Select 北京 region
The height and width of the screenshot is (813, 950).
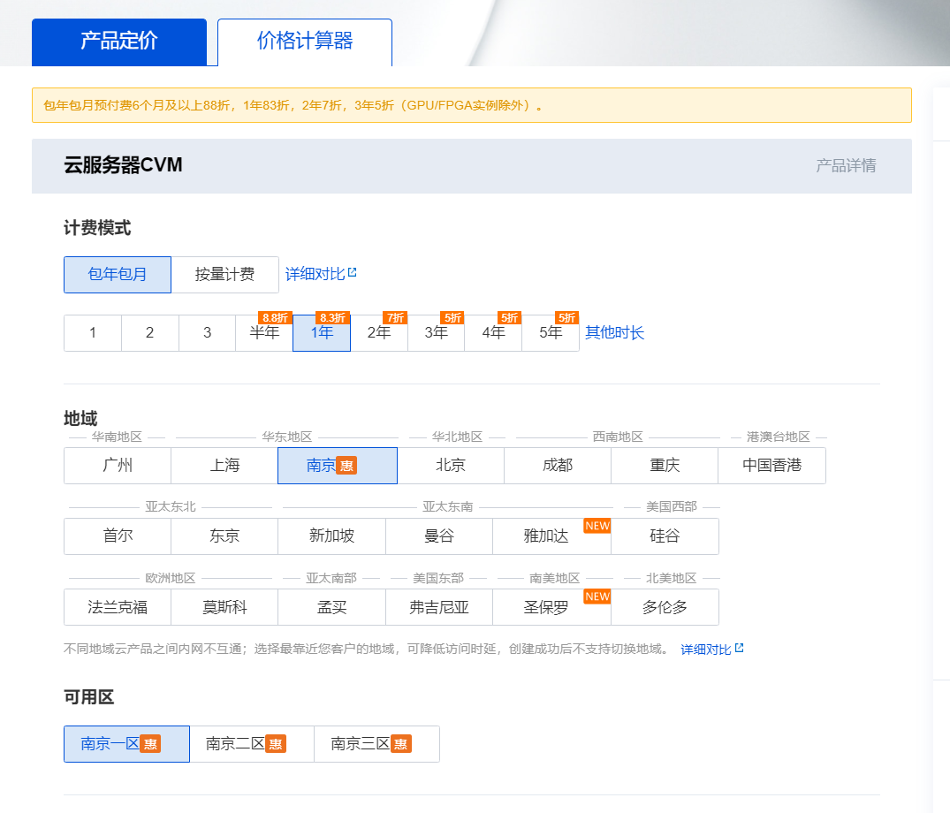coord(451,465)
